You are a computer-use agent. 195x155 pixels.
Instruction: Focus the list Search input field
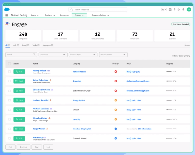21,55
